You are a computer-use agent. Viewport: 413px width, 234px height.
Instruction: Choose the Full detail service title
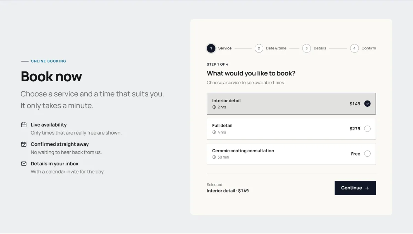point(222,126)
